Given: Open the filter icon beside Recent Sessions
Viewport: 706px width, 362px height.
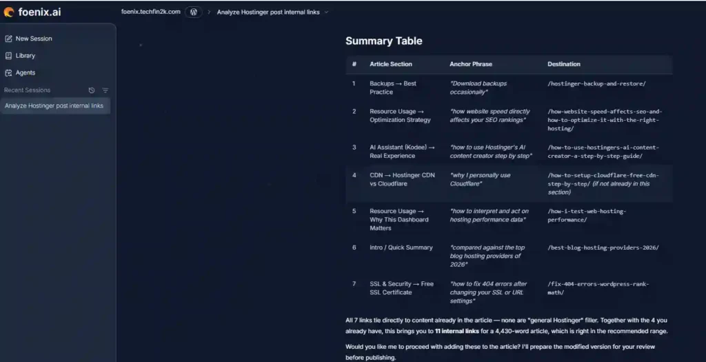Looking at the screenshot, I should (x=105, y=90).
